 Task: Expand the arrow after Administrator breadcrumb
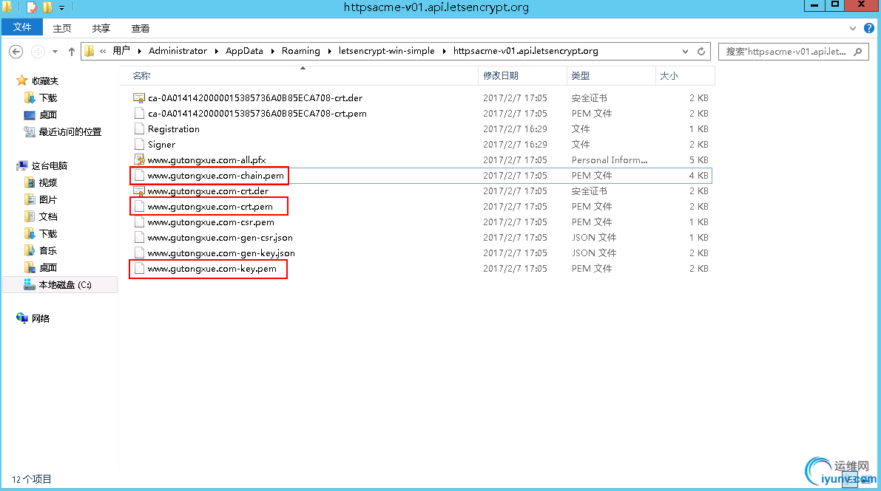[216, 51]
